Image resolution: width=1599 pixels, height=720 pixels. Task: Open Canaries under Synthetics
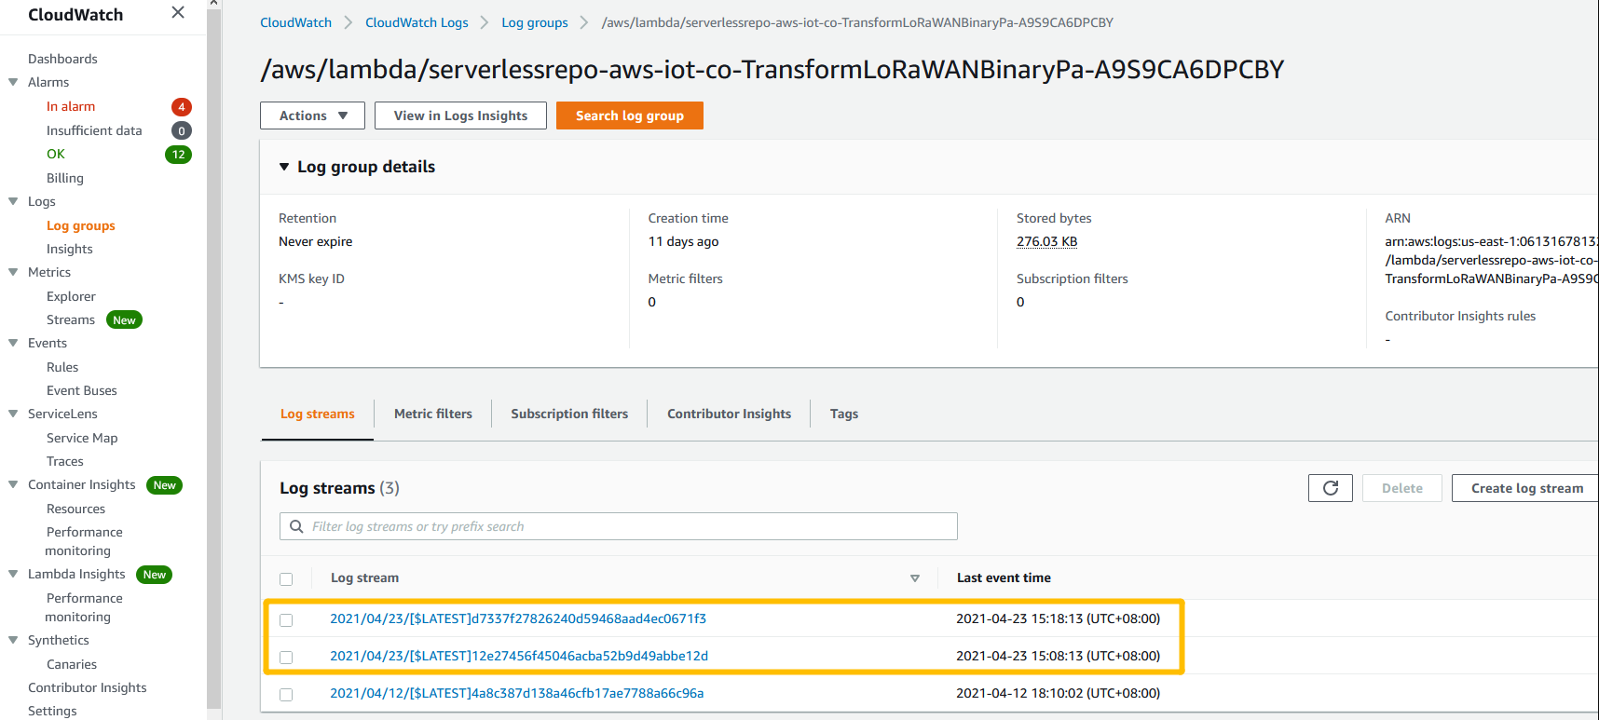click(72, 664)
